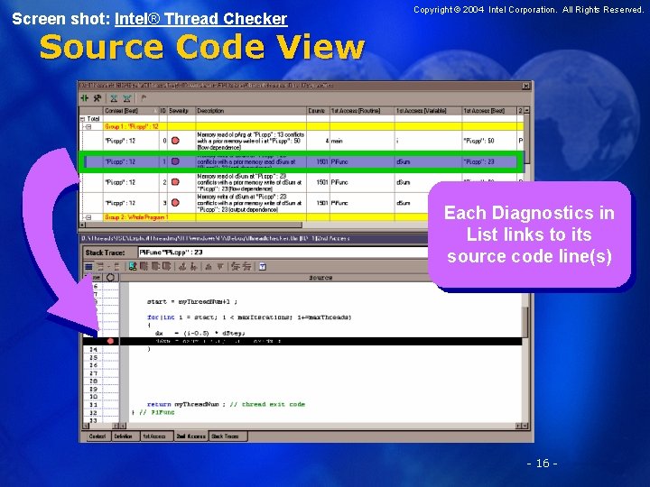Sort by Severity column header

point(181,111)
